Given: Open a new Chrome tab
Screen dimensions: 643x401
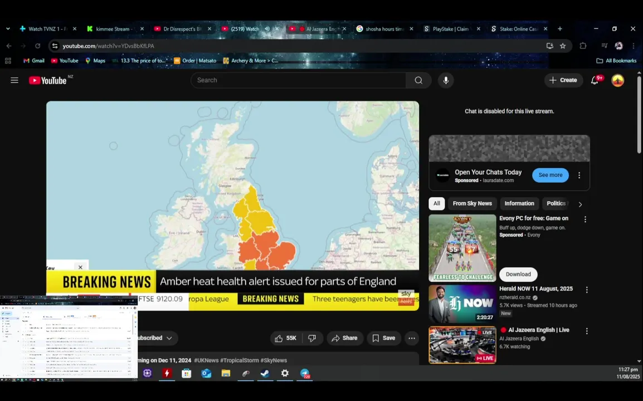Looking at the screenshot, I should coord(560,29).
